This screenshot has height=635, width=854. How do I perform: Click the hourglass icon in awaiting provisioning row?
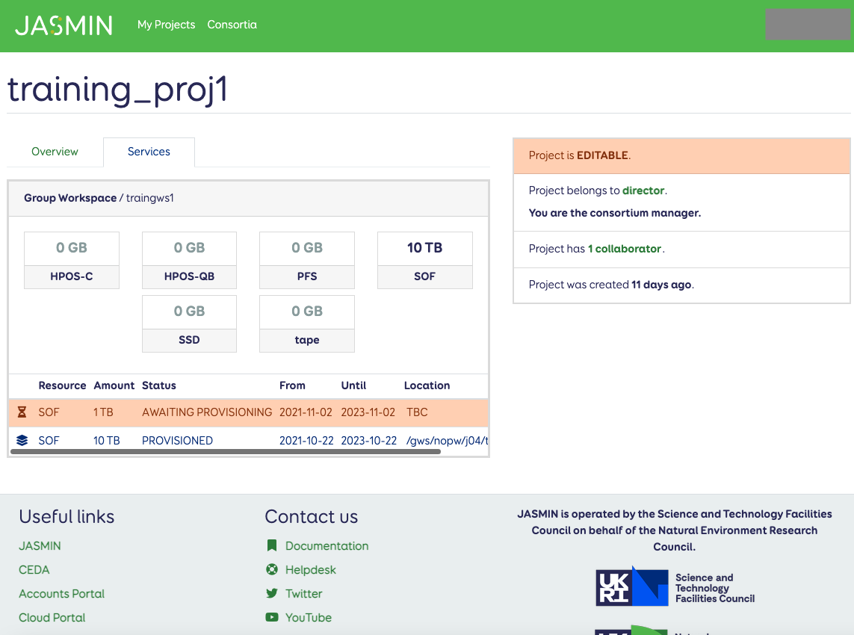pyautogui.click(x=22, y=412)
